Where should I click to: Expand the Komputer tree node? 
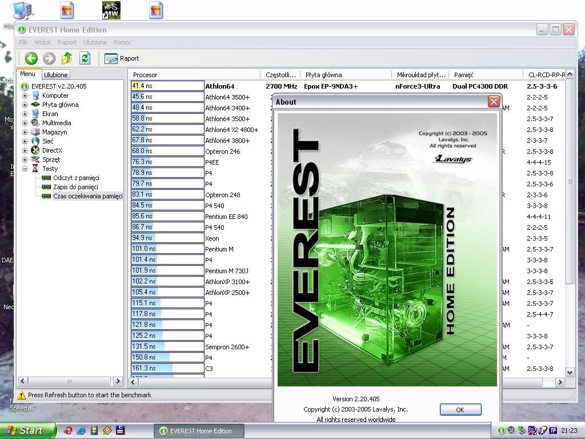[x=25, y=96]
